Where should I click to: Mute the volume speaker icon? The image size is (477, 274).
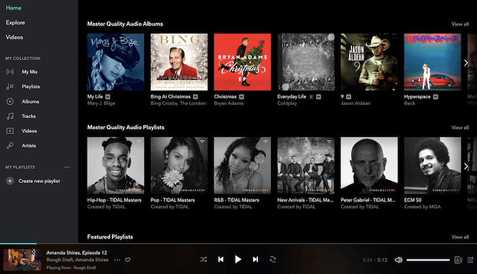click(398, 260)
